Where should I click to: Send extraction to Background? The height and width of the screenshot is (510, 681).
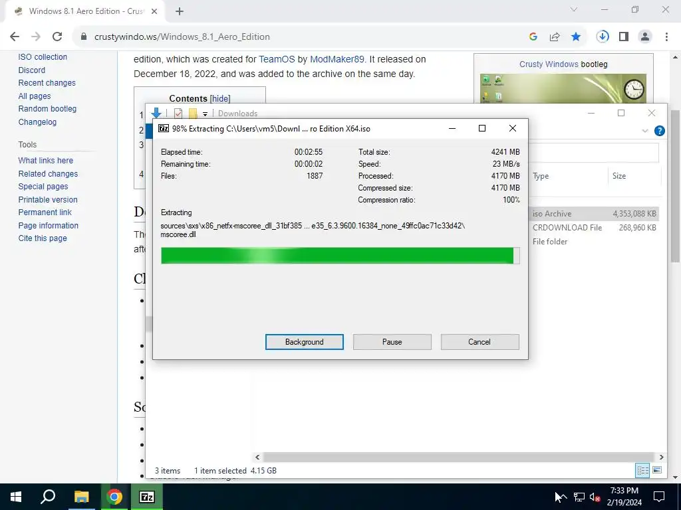(304, 342)
